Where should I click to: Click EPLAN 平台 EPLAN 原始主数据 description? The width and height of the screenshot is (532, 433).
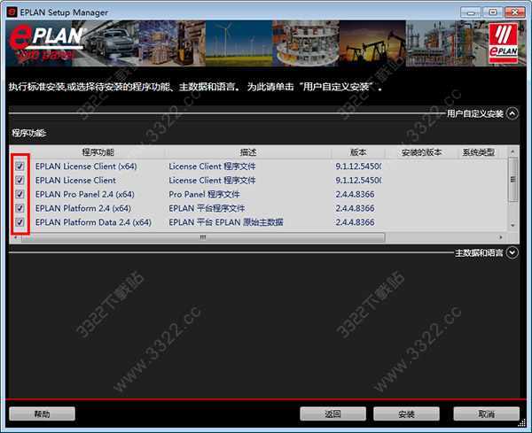[x=226, y=222]
